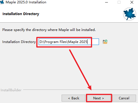Click the Installation Directory path input field

coord(69,42)
